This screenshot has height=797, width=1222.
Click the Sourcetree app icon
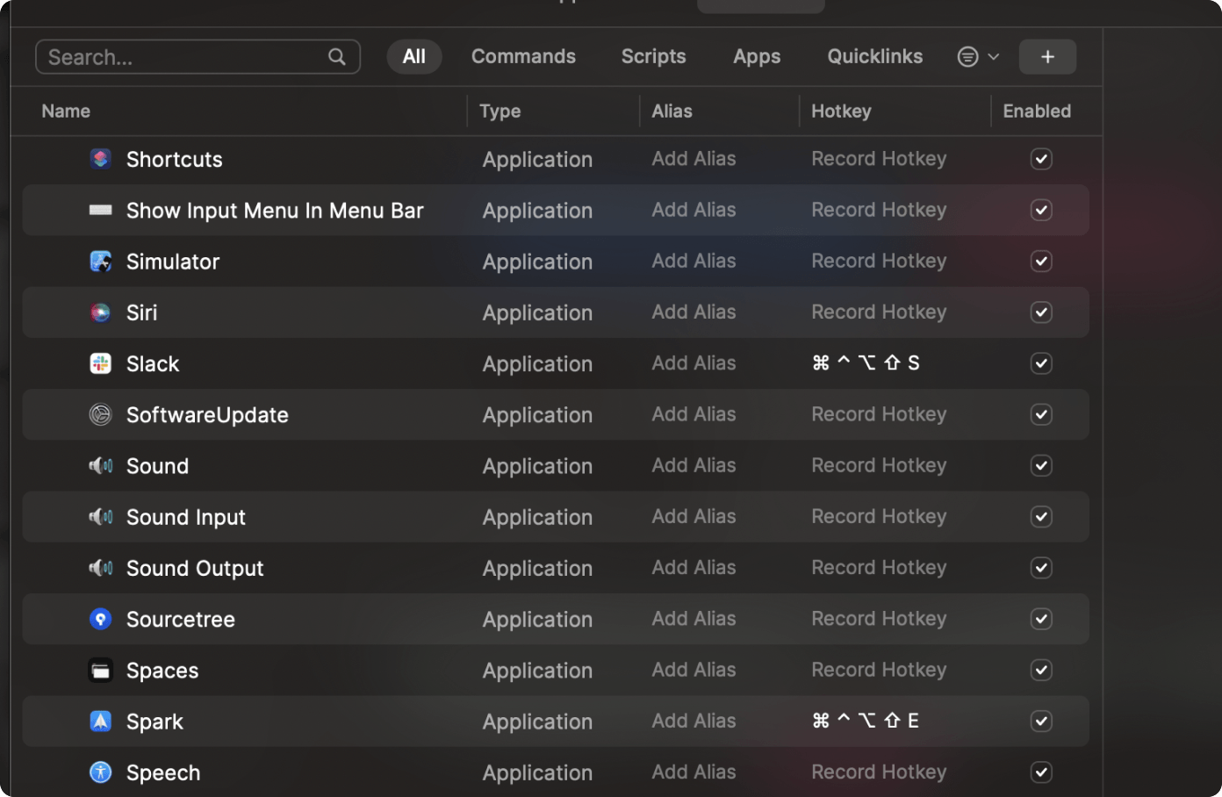101,619
